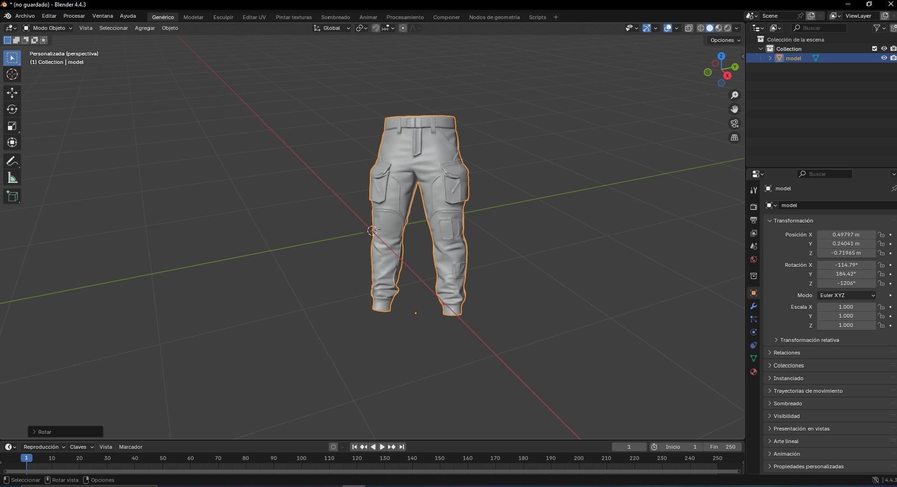
Task: Open Render properties with the camera icon
Action: click(754, 207)
